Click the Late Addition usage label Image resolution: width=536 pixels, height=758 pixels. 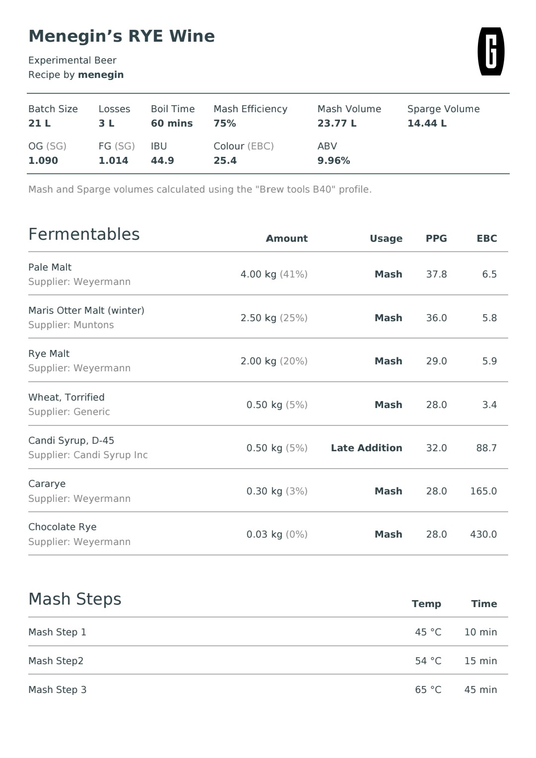(367, 448)
